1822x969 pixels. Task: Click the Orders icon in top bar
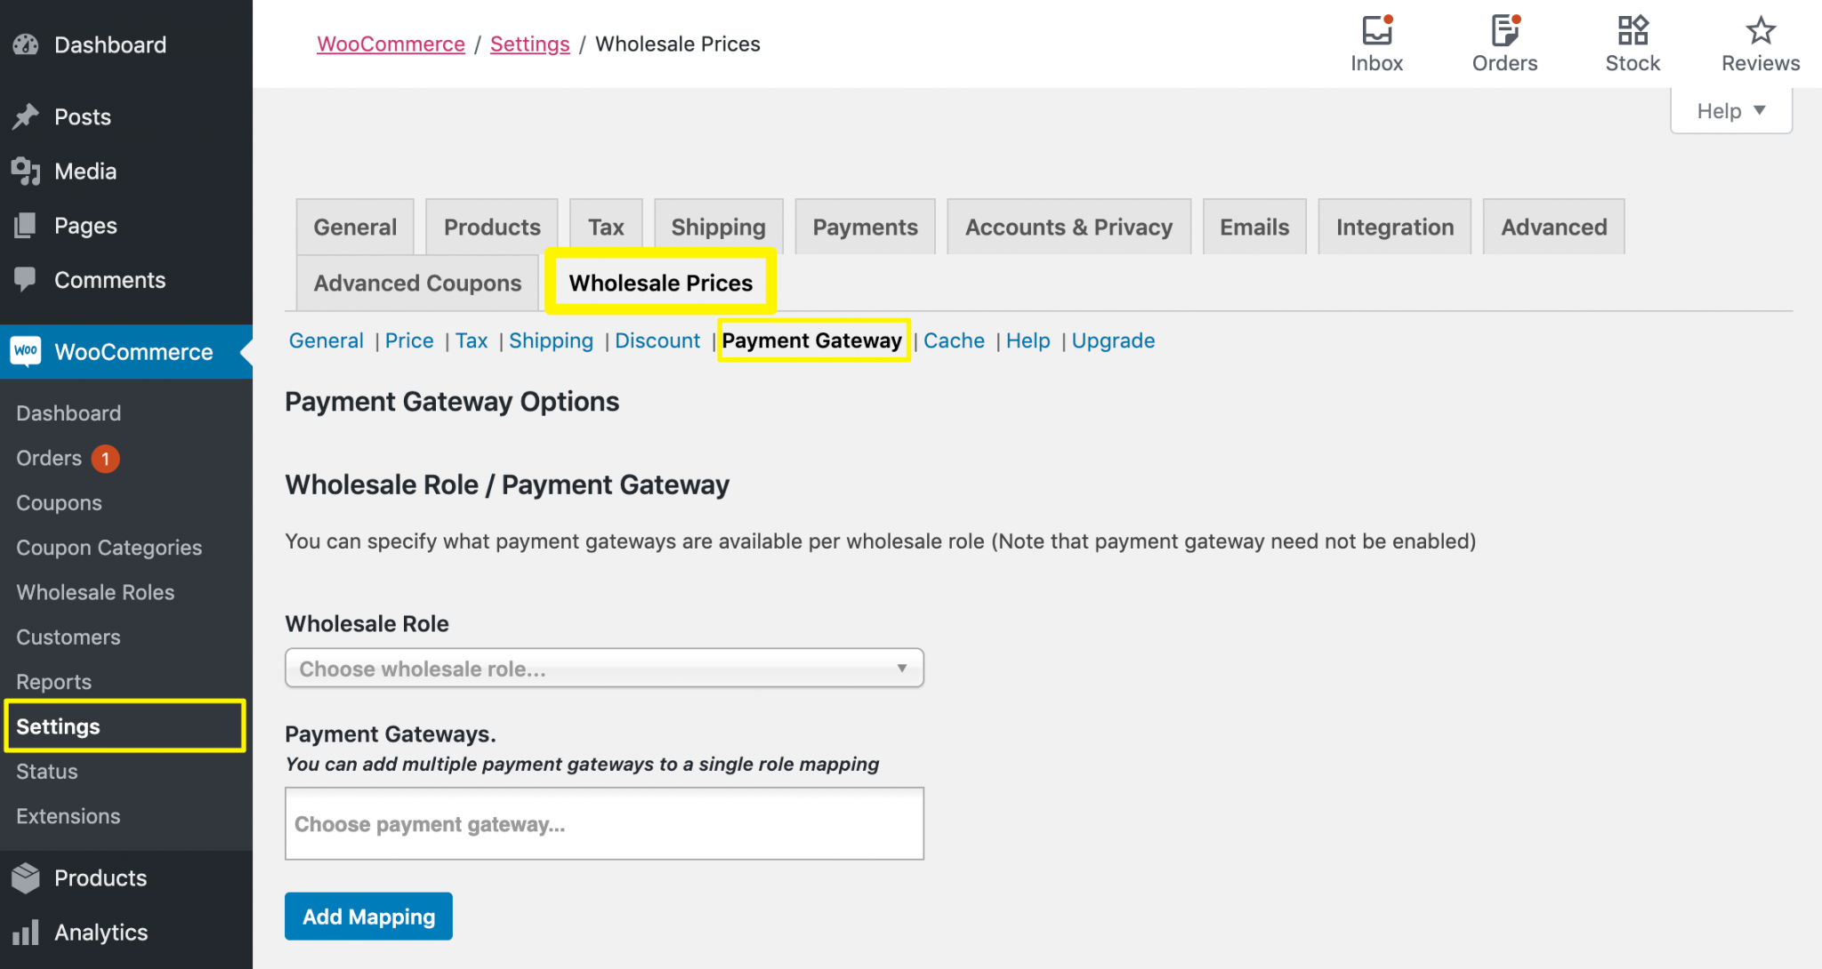(1504, 31)
